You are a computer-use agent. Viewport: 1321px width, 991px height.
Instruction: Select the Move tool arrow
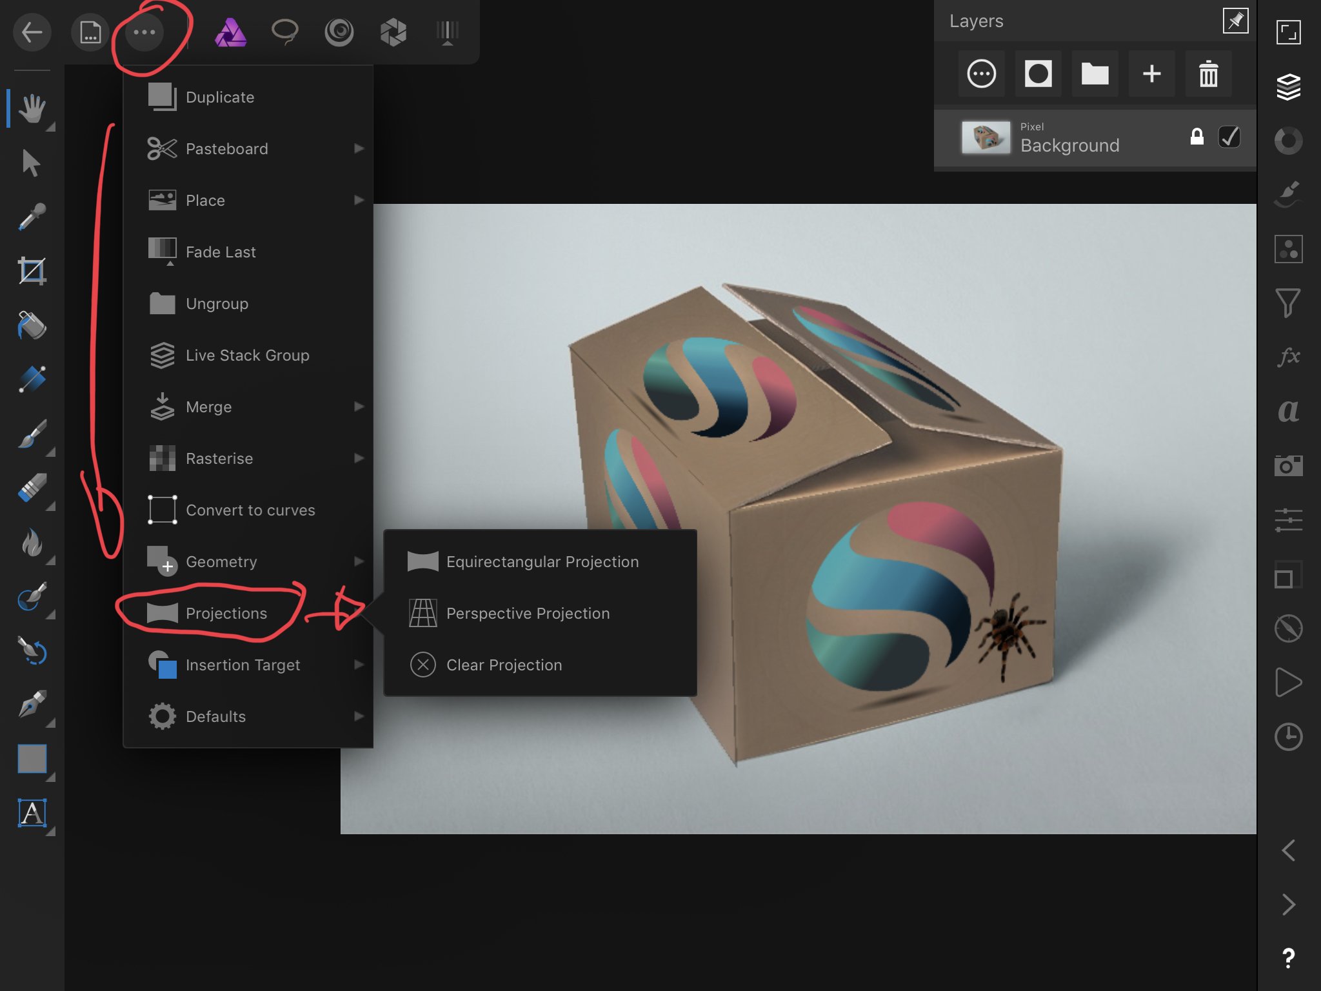[32, 163]
